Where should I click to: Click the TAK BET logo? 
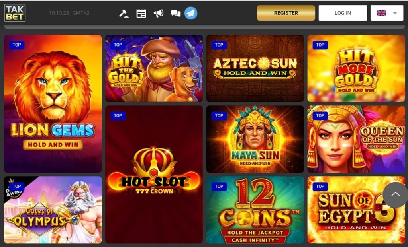click(15, 13)
